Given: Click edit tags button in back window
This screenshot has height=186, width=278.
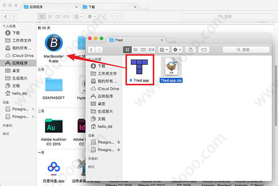Looking at the screenshot, I should click(118, 16).
